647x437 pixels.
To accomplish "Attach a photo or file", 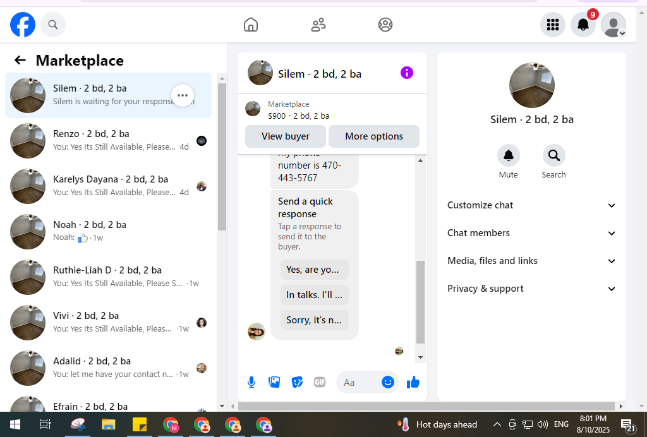I will pos(274,382).
